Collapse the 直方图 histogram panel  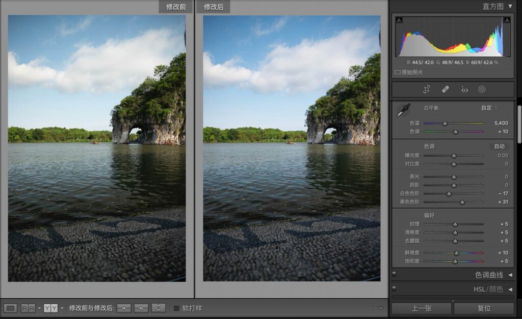[510, 6]
